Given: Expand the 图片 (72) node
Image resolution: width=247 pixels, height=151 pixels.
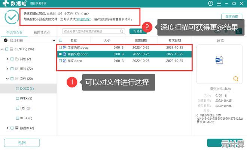Looking at the screenshot, I should [7, 69].
